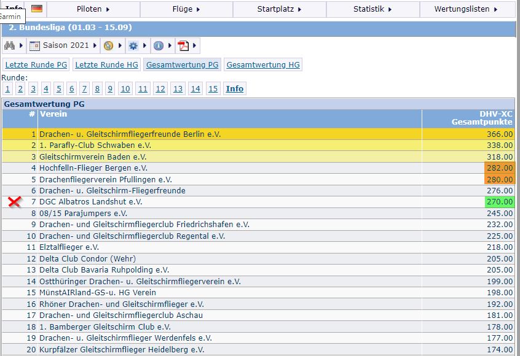Select Delta Club Condor (Wehr)
The width and height of the screenshot is (520, 356).
(x=87, y=258)
